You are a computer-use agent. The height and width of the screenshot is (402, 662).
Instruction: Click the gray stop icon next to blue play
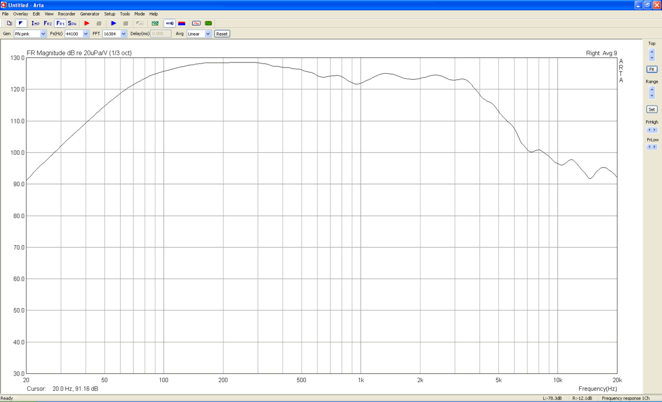(126, 23)
